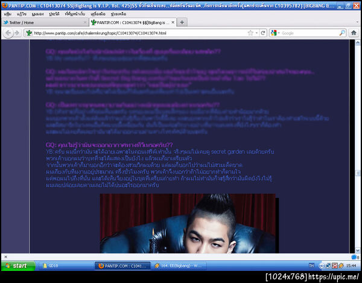Close the PANTIP.COM tab
Viewport: 362px width, 283px height.
173,22
